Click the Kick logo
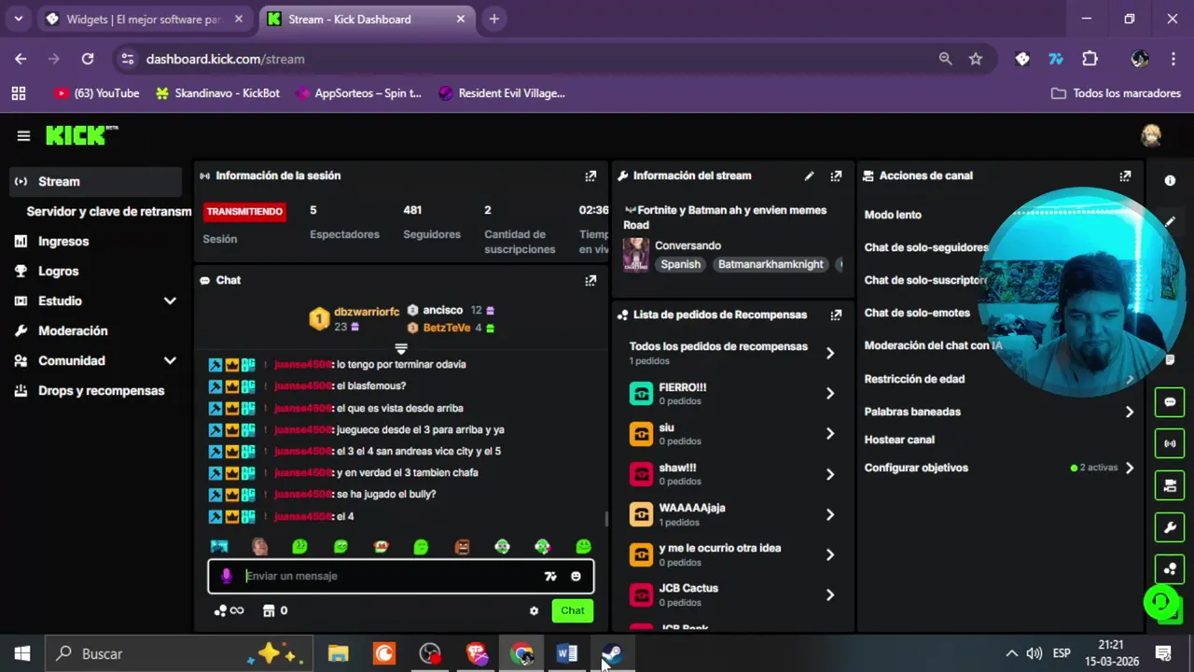The image size is (1194, 672). (81, 135)
